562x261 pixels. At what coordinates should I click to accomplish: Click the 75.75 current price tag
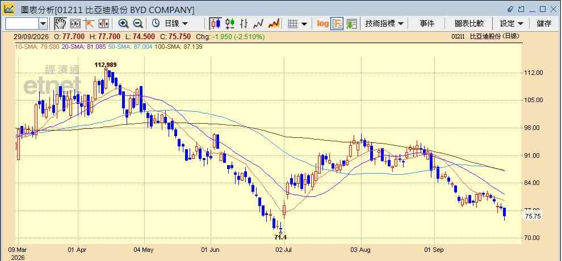click(532, 217)
